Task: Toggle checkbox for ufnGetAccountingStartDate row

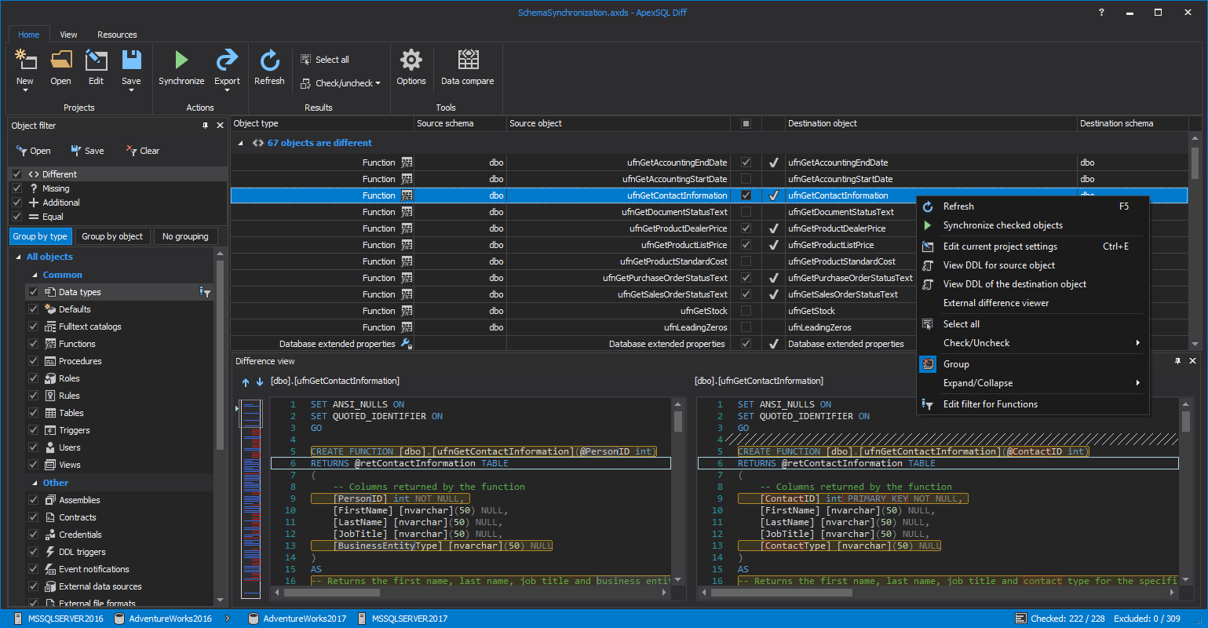Action: (x=746, y=179)
